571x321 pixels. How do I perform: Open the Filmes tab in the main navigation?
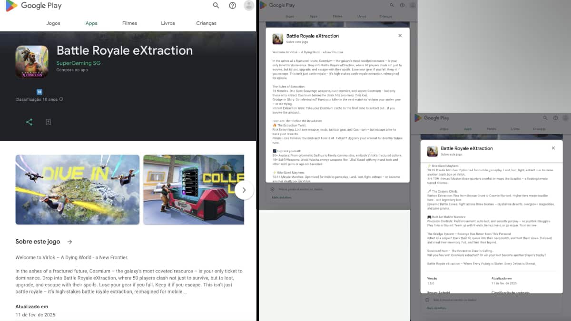tap(129, 23)
